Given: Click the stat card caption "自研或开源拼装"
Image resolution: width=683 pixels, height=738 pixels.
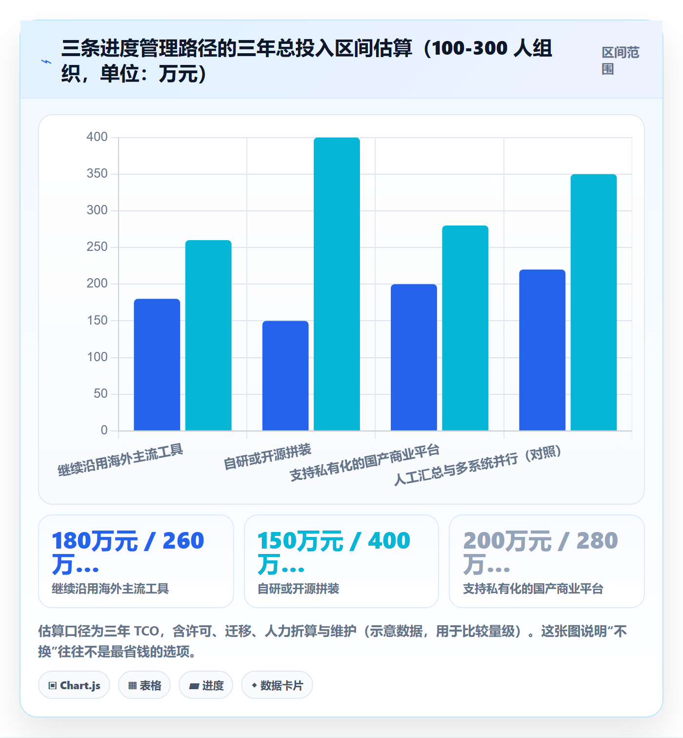Looking at the screenshot, I should coord(298,589).
